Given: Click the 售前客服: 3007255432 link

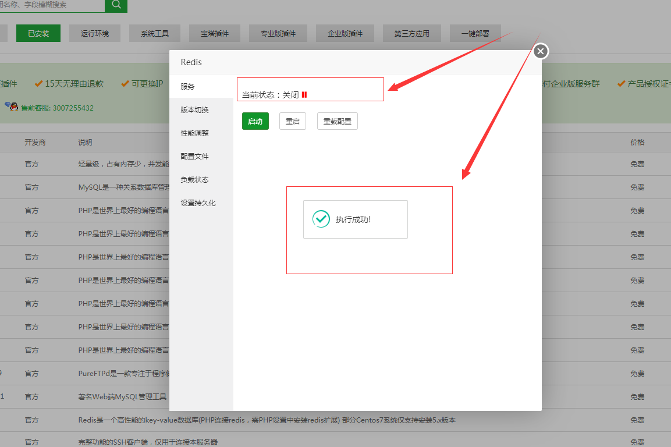Looking at the screenshot, I should point(58,108).
